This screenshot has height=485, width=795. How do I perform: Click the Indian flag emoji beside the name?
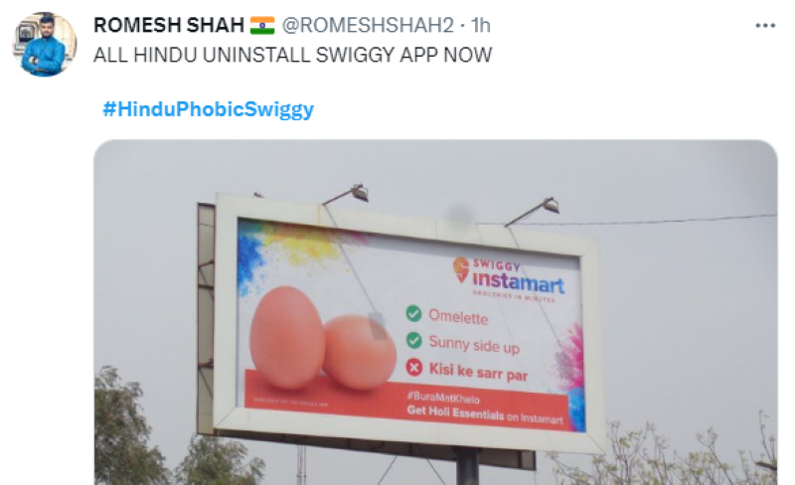click(262, 26)
